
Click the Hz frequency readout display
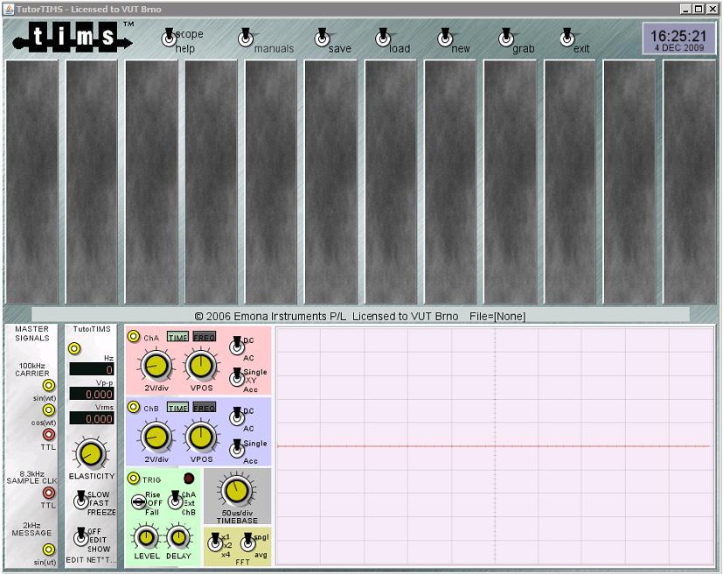tap(91, 369)
